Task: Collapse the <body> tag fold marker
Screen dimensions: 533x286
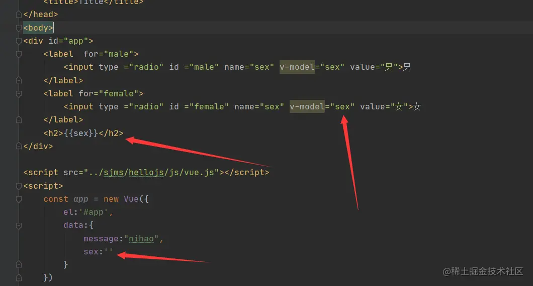Action: pyautogui.click(x=19, y=28)
